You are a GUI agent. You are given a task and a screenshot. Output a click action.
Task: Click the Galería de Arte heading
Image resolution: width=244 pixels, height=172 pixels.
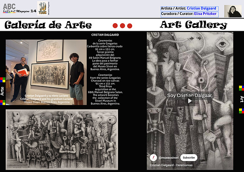48,25
